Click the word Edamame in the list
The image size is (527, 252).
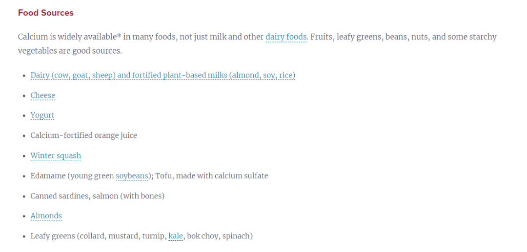(x=48, y=176)
